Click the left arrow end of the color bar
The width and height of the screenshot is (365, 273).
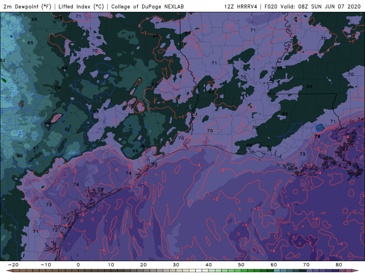click(9, 271)
